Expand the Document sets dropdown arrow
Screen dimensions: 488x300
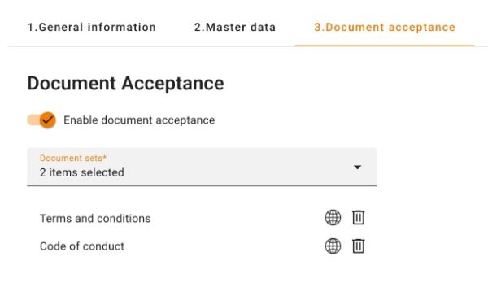pos(358,167)
